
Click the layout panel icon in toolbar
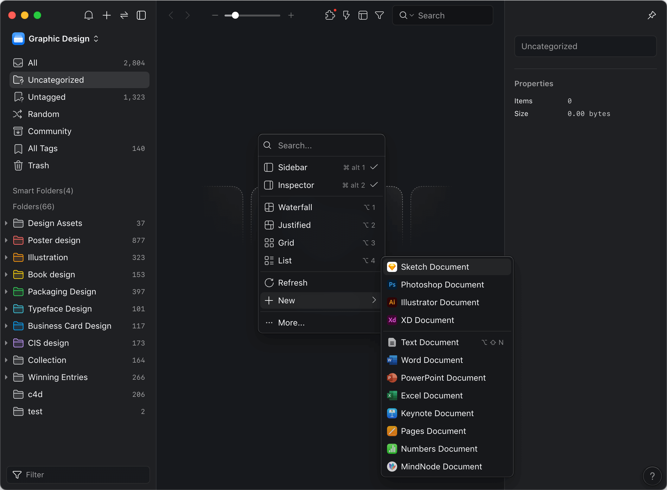(363, 15)
